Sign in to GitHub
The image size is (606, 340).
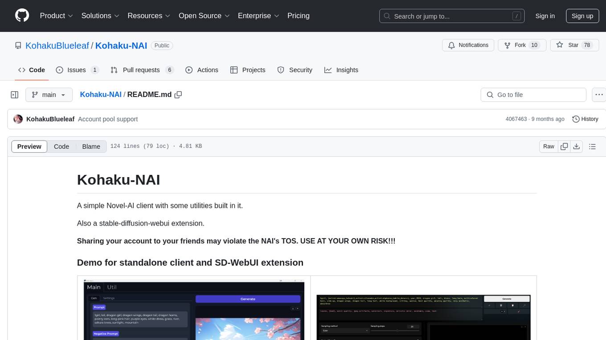(x=545, y=16)
